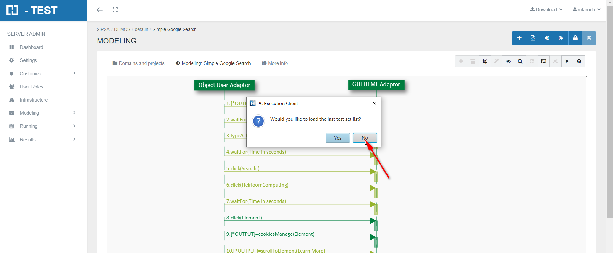Image resolution: width=613 pixels, height=253 pixels.
Task: Open the question mark help icon
Action: [x=579, y=61]
